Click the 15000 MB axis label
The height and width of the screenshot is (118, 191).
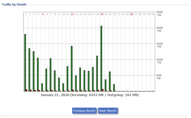(159, 45)
